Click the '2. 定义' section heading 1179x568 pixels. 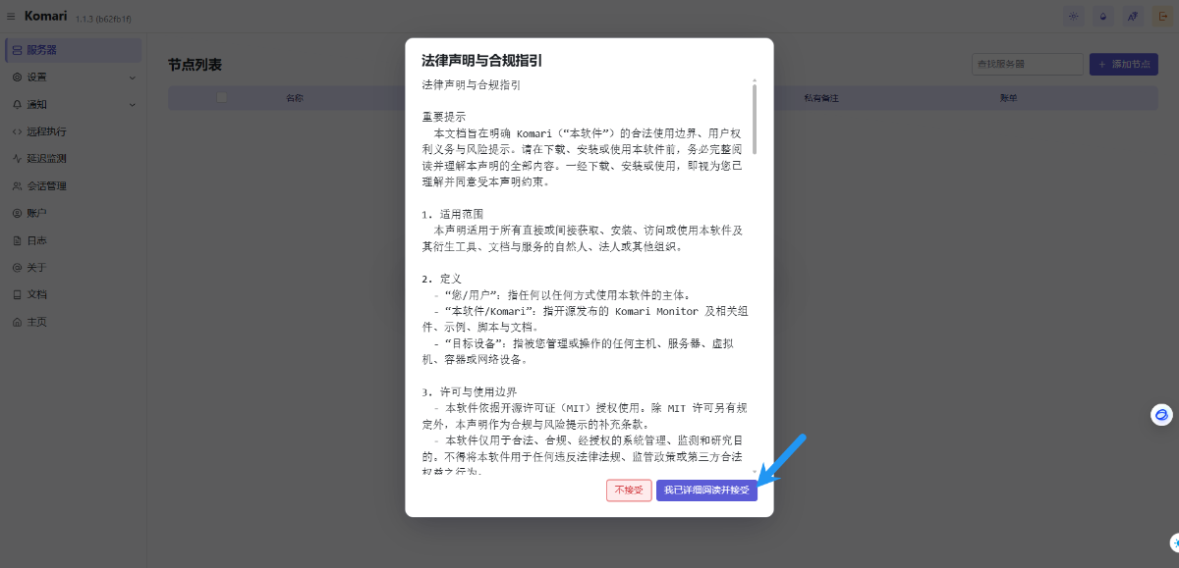442,279
